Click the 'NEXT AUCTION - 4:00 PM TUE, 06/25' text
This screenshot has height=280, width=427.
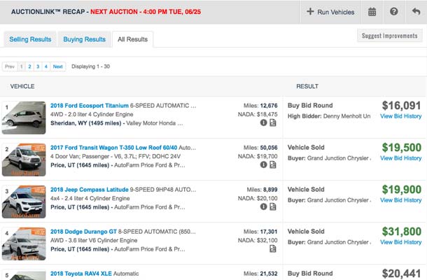(146, 12)
